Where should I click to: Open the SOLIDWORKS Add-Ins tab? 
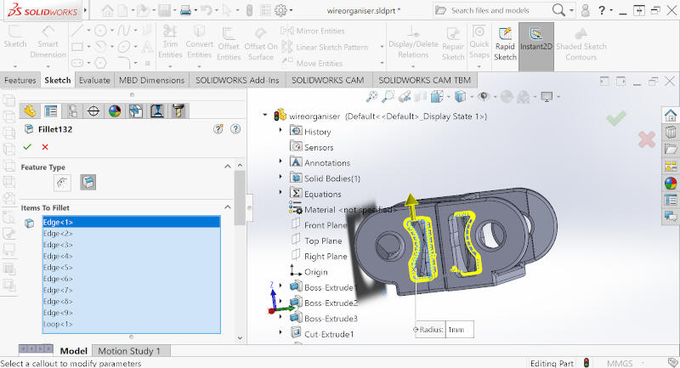coord(237,80)
